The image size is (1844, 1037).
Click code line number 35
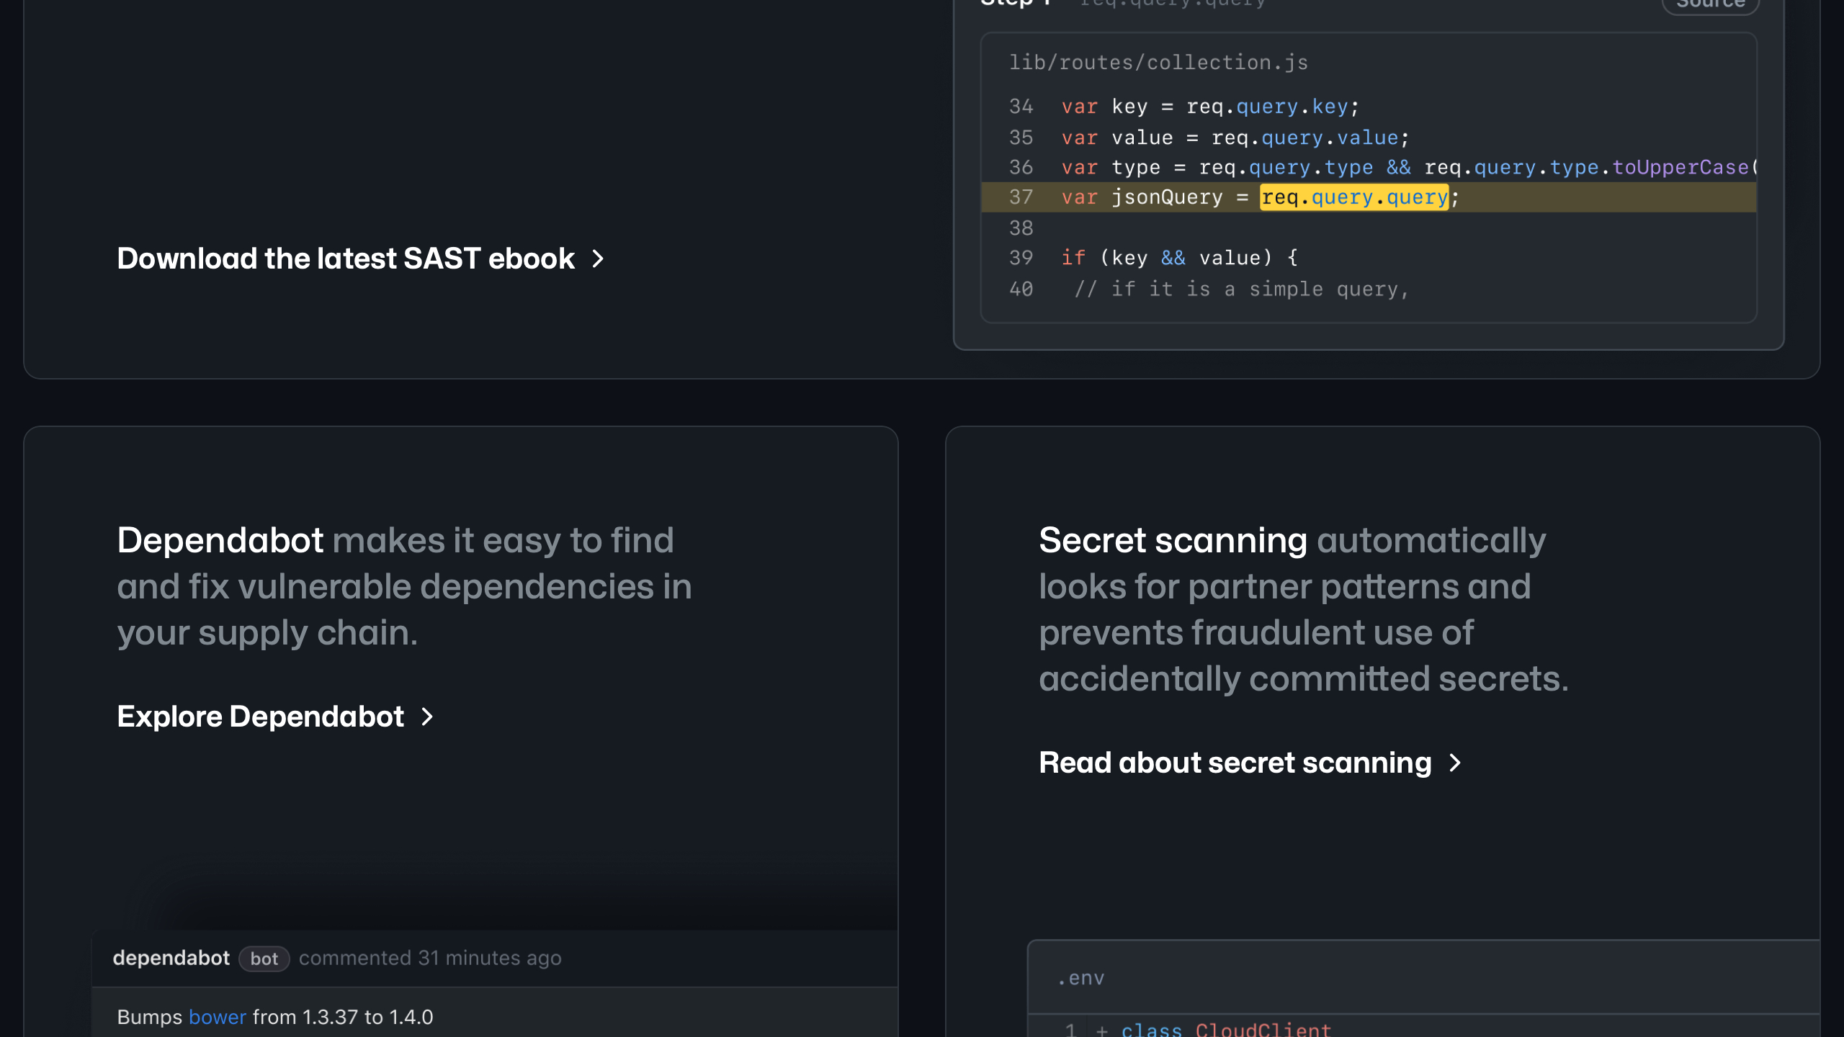click(1021, 138)
